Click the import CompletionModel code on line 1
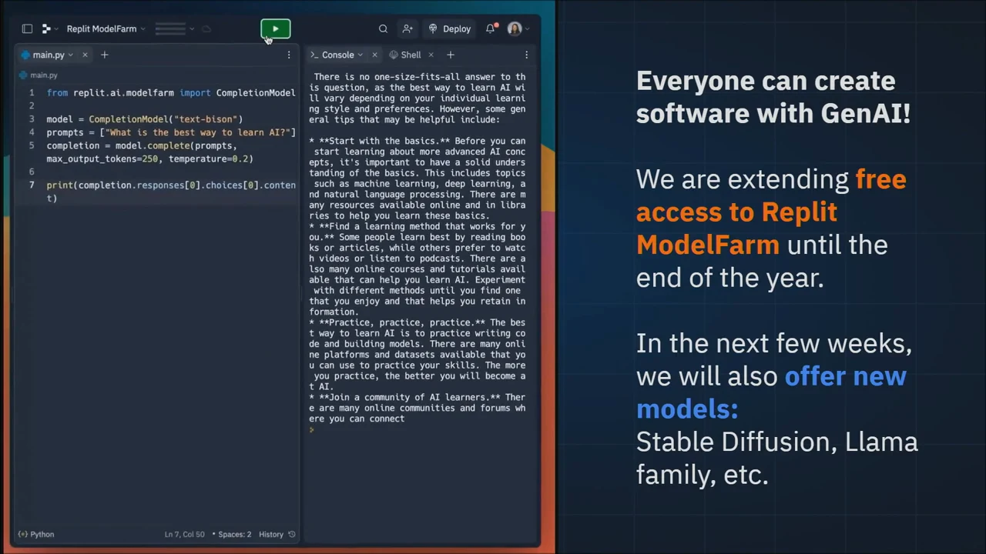The image size is (986, 554). pyautogui.click(x=237, y=92)
